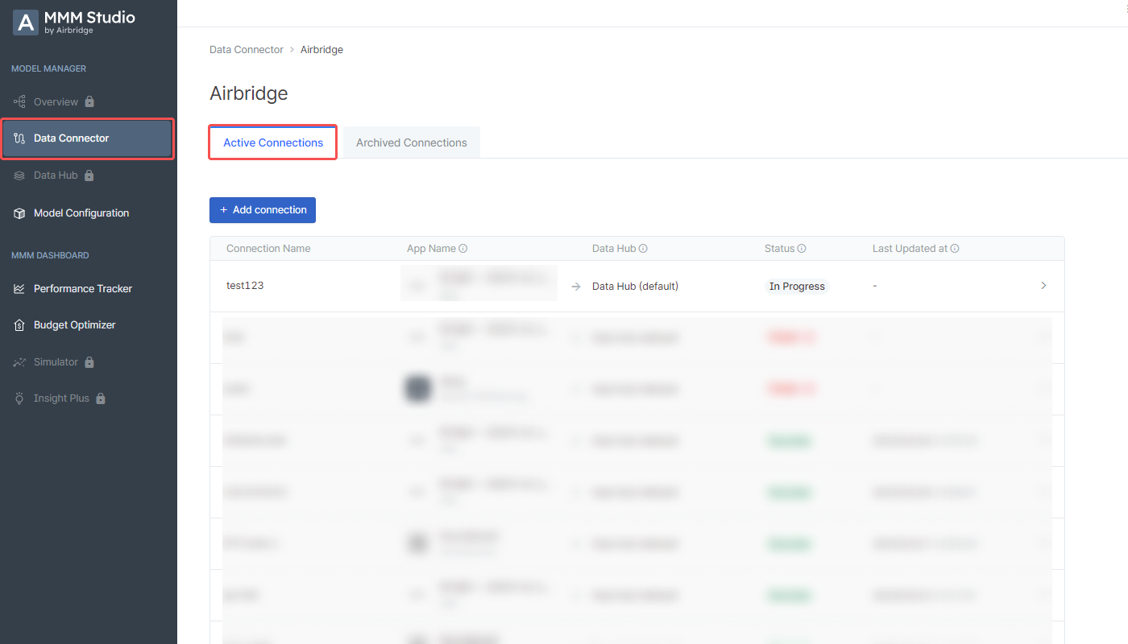Click the arrow icon in test123 row
Image resolution: width=1128 pixels, height=644 pixels.
pyautogui.click(x=575, y=286)
